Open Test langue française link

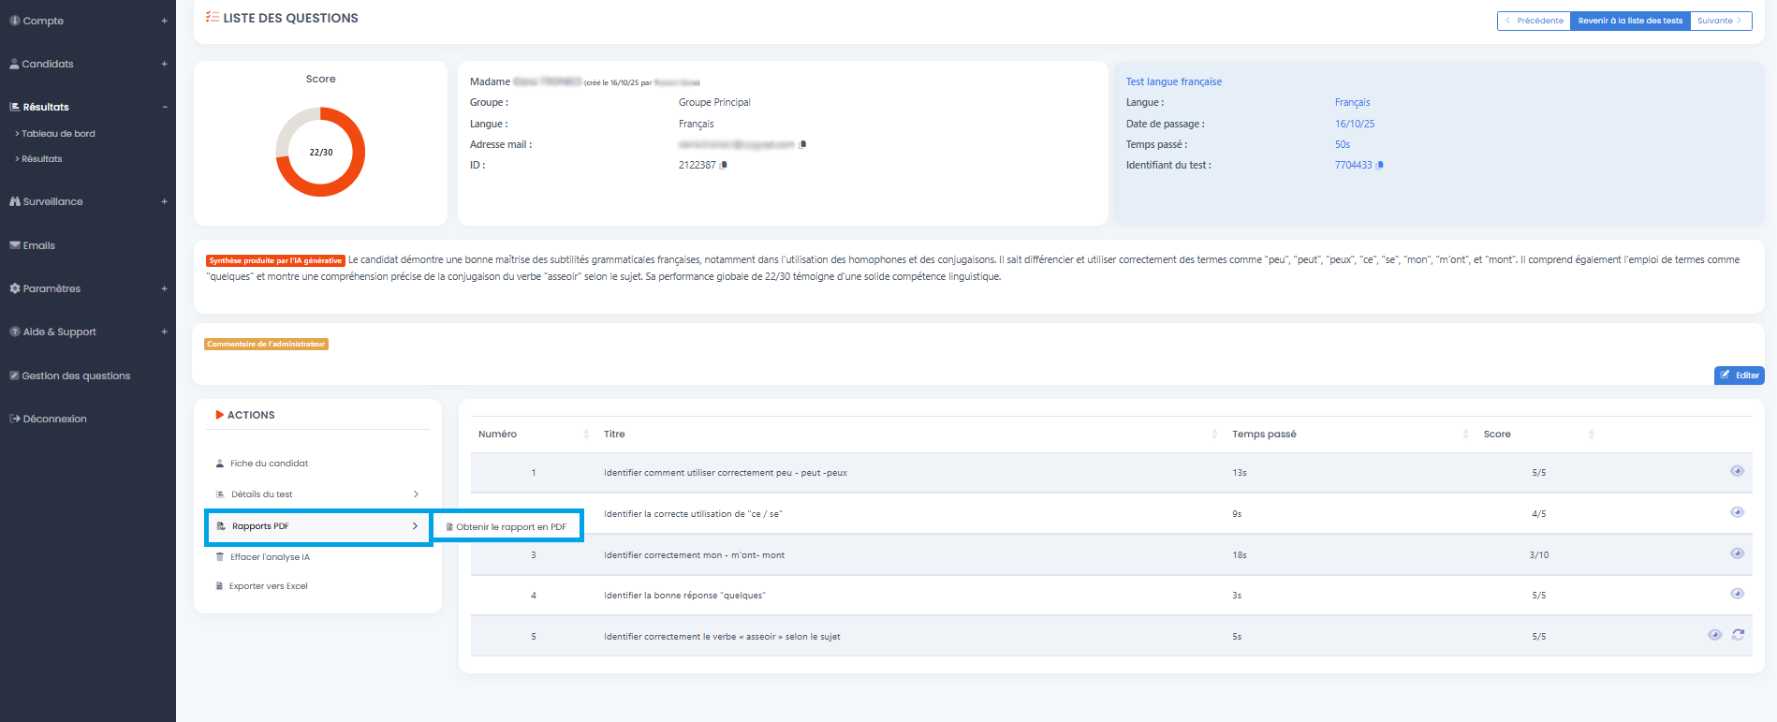pyautogui.click(x=1174, y=81)
